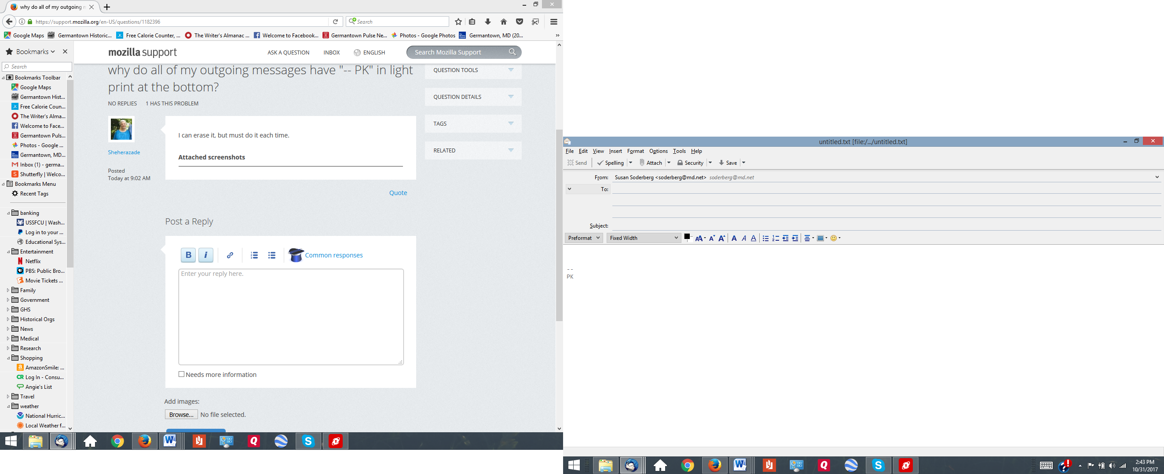
Task: Open a new Firefox tab
Action: 107,7
